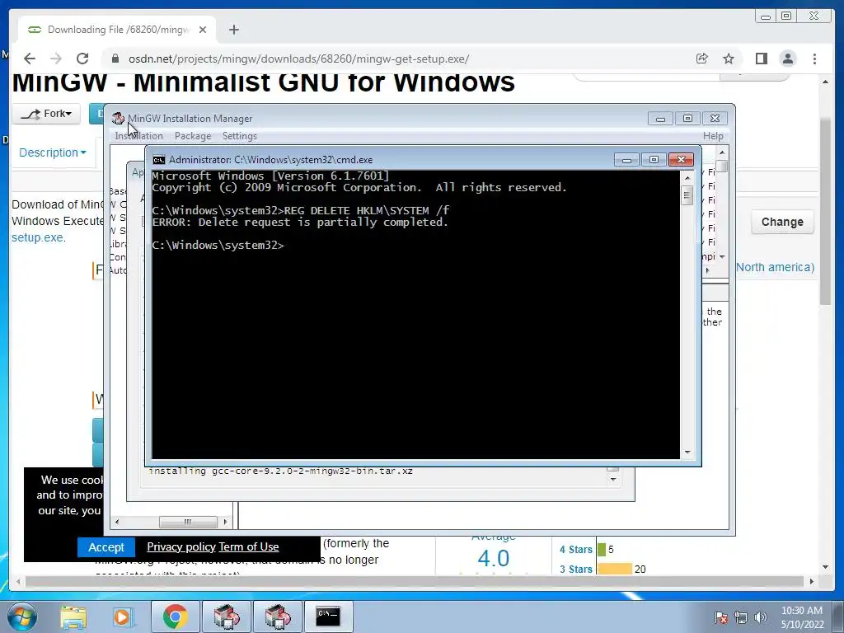Open Chrome side panel
This screenshot has width=844, height=633.
(x=761, y=59)
